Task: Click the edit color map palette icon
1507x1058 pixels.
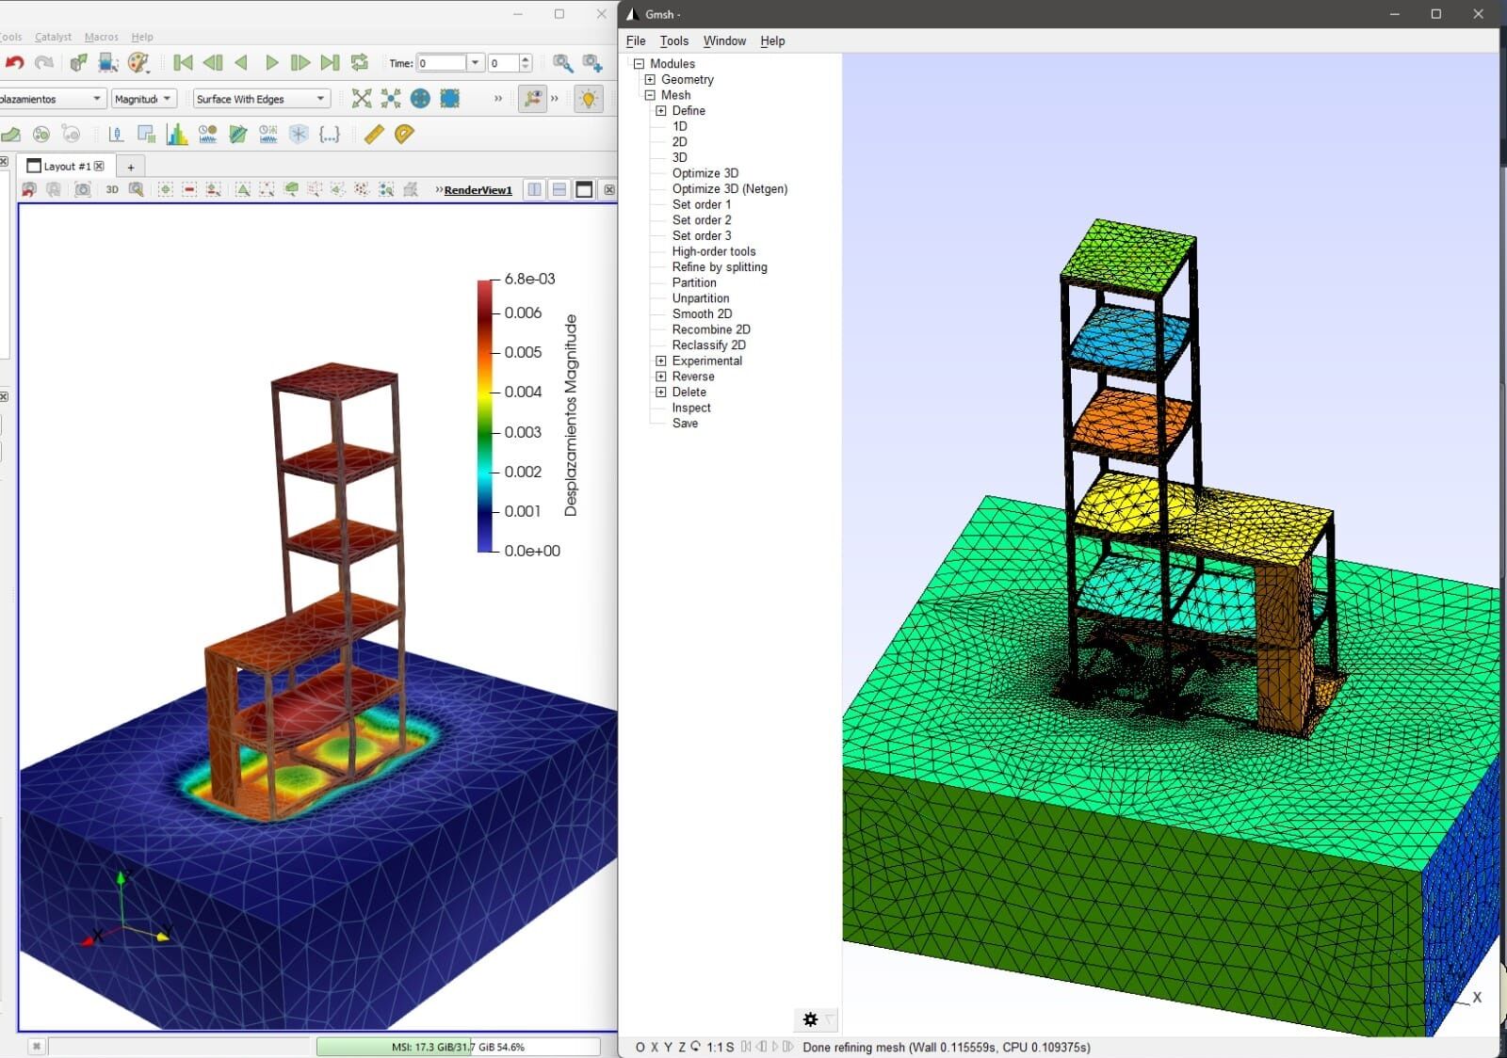Action: click(138, 63)
